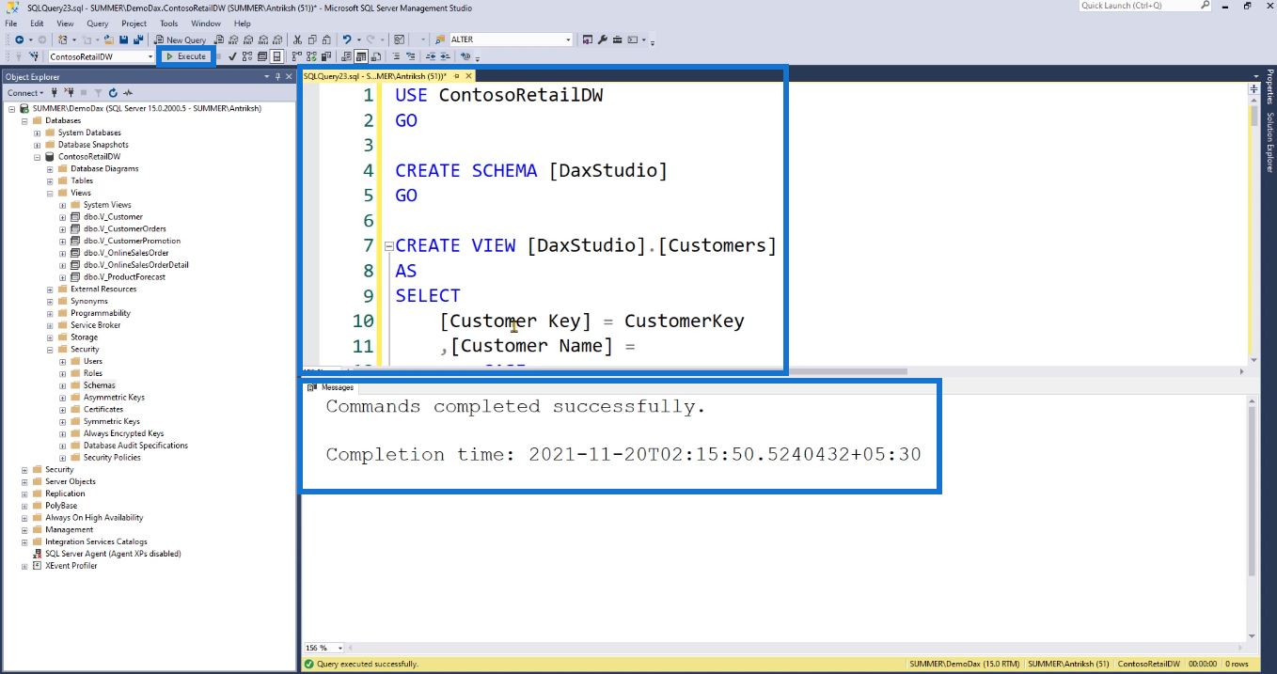
Task: Click the Parse checkmark icon
Action: [232, 56]
